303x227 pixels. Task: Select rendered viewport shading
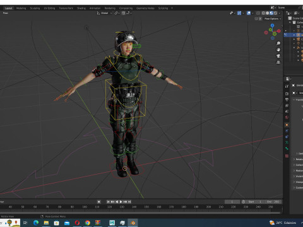point(275,13)
